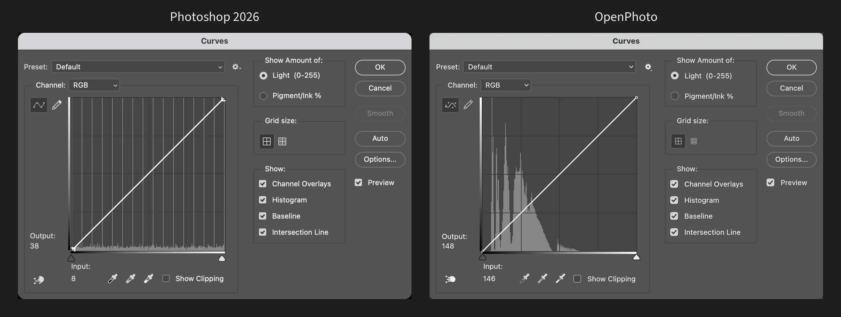This screenshot has width=841, height=317.
Task: Click top-right curve endpoint in OpenPhoto
Action: tap(636, 97)
